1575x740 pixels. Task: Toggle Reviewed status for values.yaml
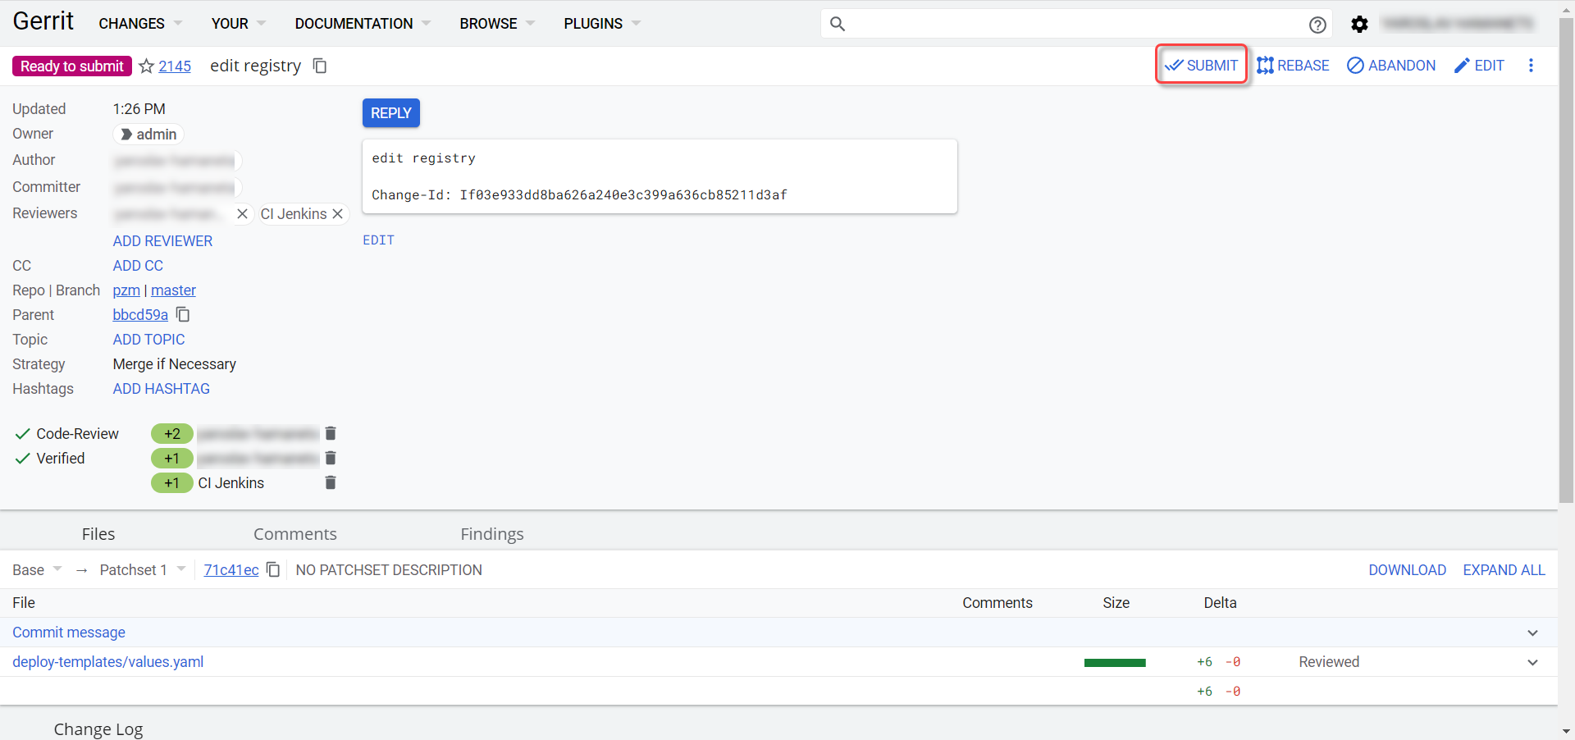1328,662
